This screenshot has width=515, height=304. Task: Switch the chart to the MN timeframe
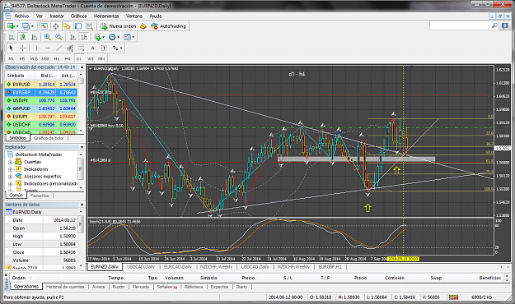pos(101,58)
